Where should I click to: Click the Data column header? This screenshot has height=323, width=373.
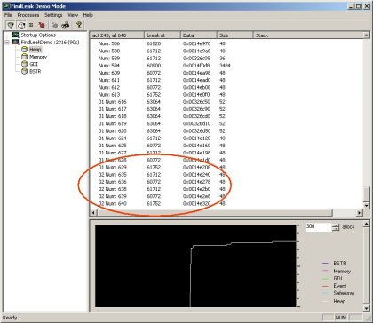[x=199, y=35]
